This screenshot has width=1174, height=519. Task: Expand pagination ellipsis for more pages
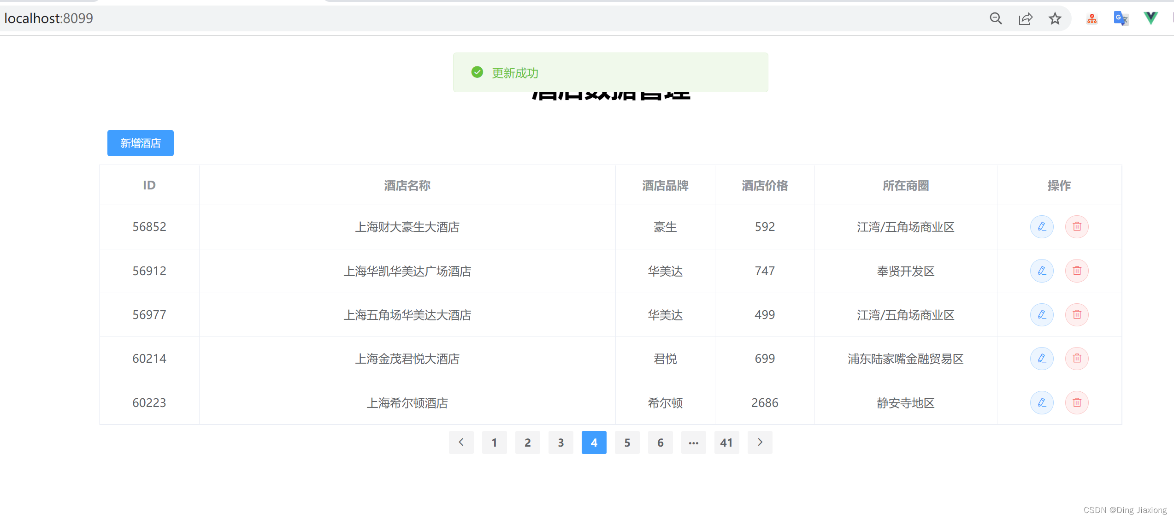coord(694,442)
